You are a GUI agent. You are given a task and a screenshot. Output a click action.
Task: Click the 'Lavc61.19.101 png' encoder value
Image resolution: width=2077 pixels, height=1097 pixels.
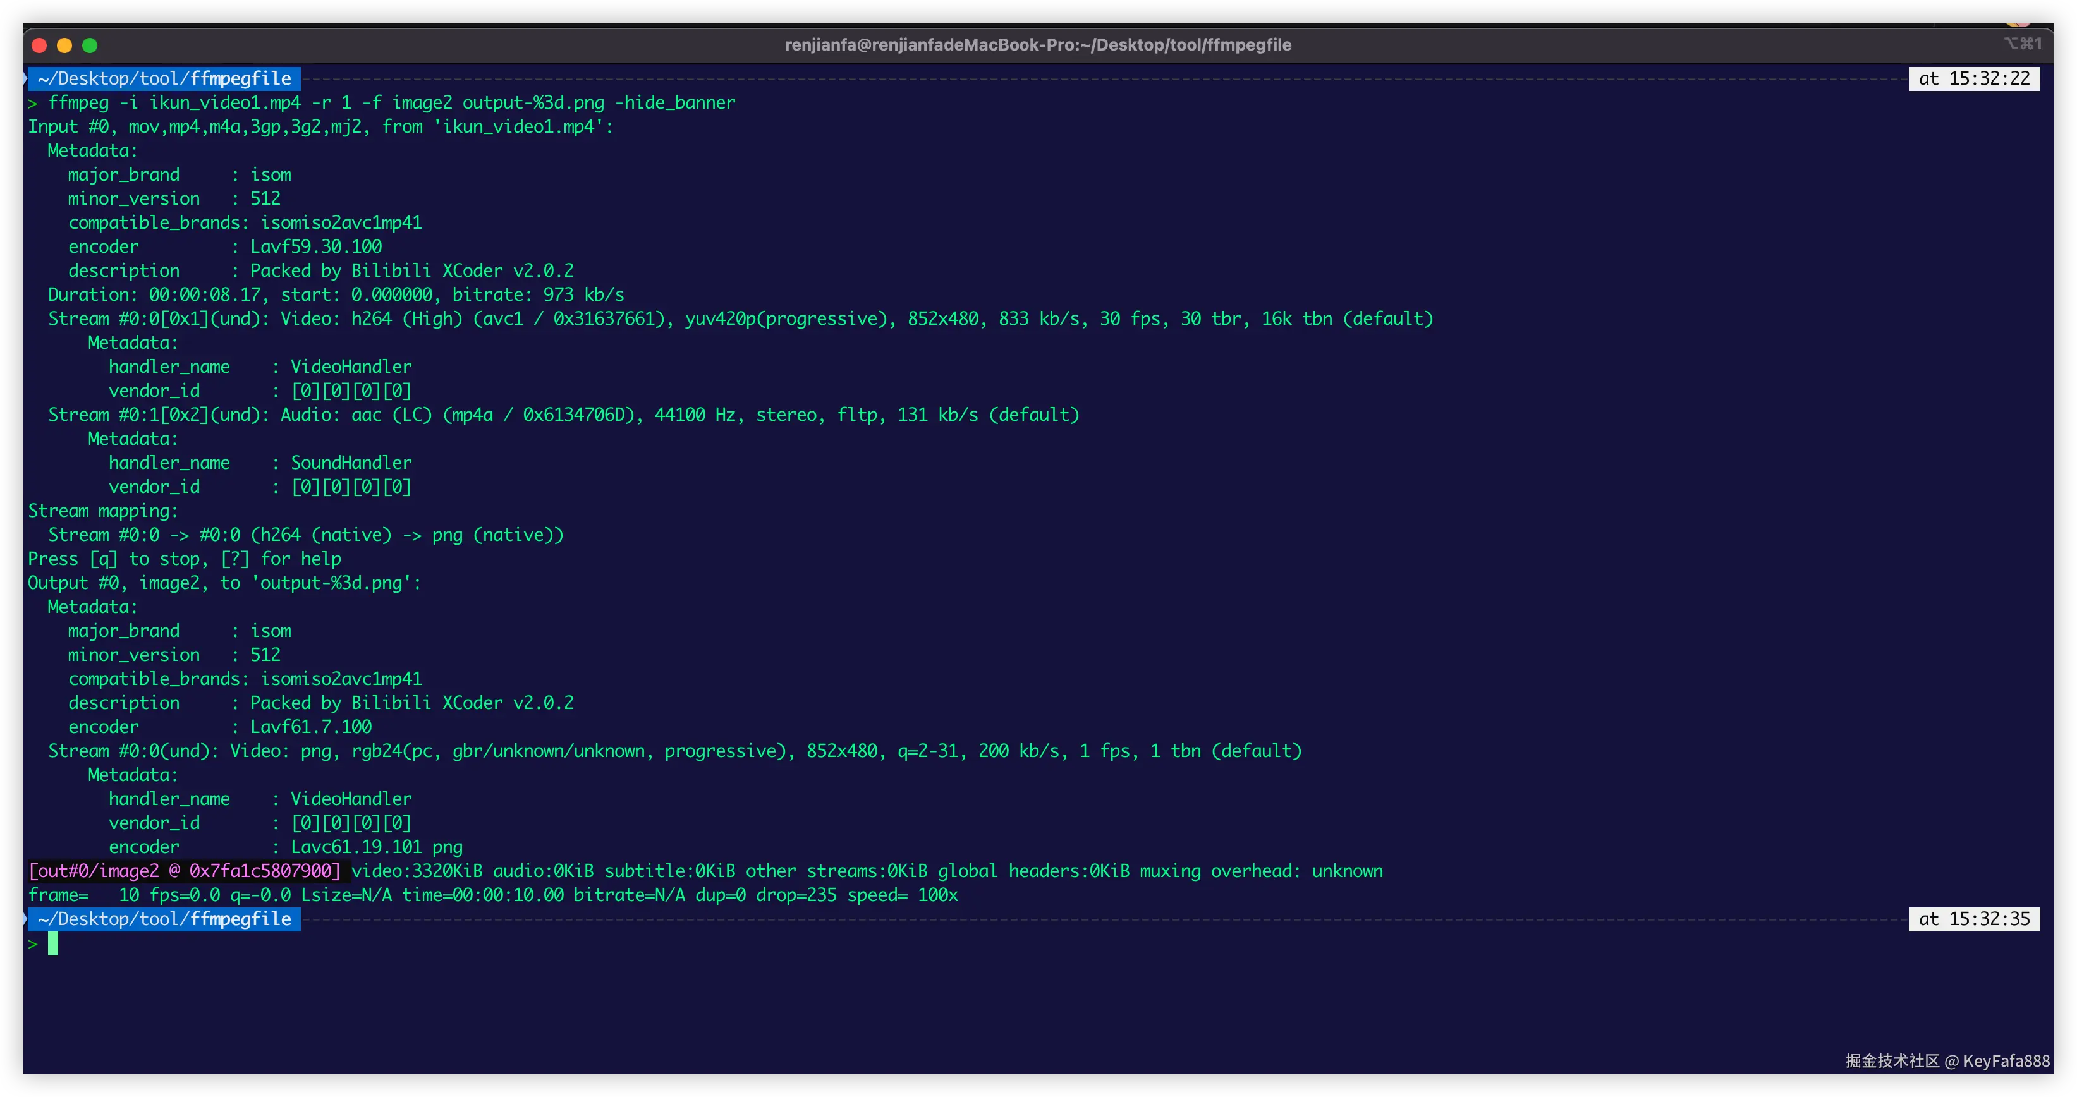(377, 847)
